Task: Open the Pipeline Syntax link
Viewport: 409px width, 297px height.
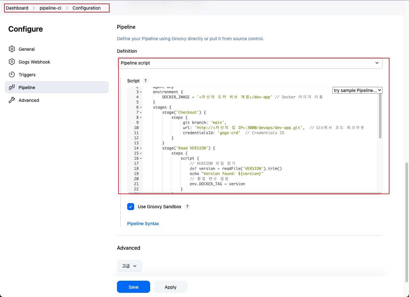Action: (x=143, y=224)
